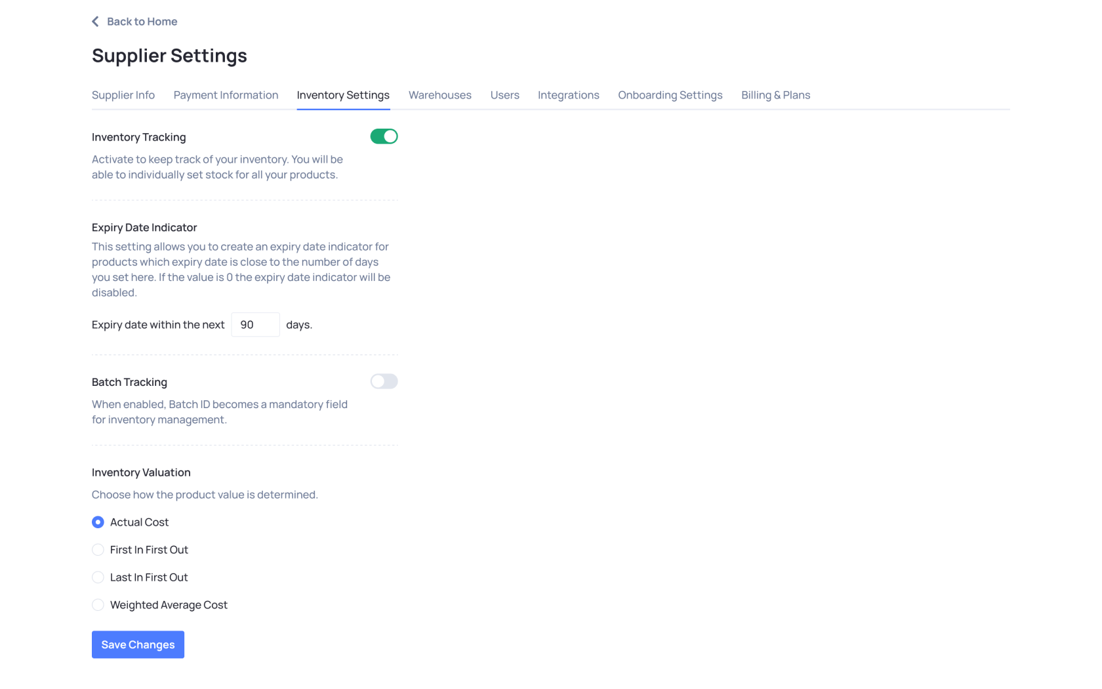Viewport: 1102px width, 689px height.
Task: Switch to the Users tab
Action: (x=504, y=95)
